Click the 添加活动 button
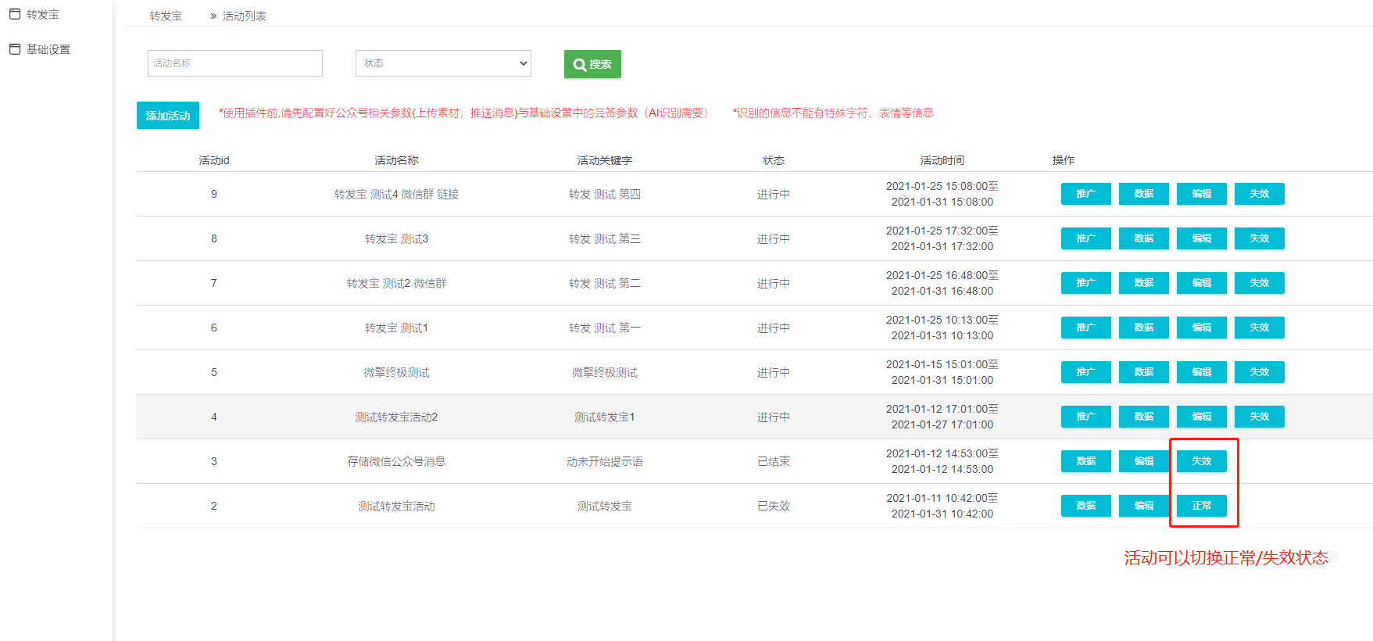The height and width of the screenshot is (641, 1373). click(168, 116)
